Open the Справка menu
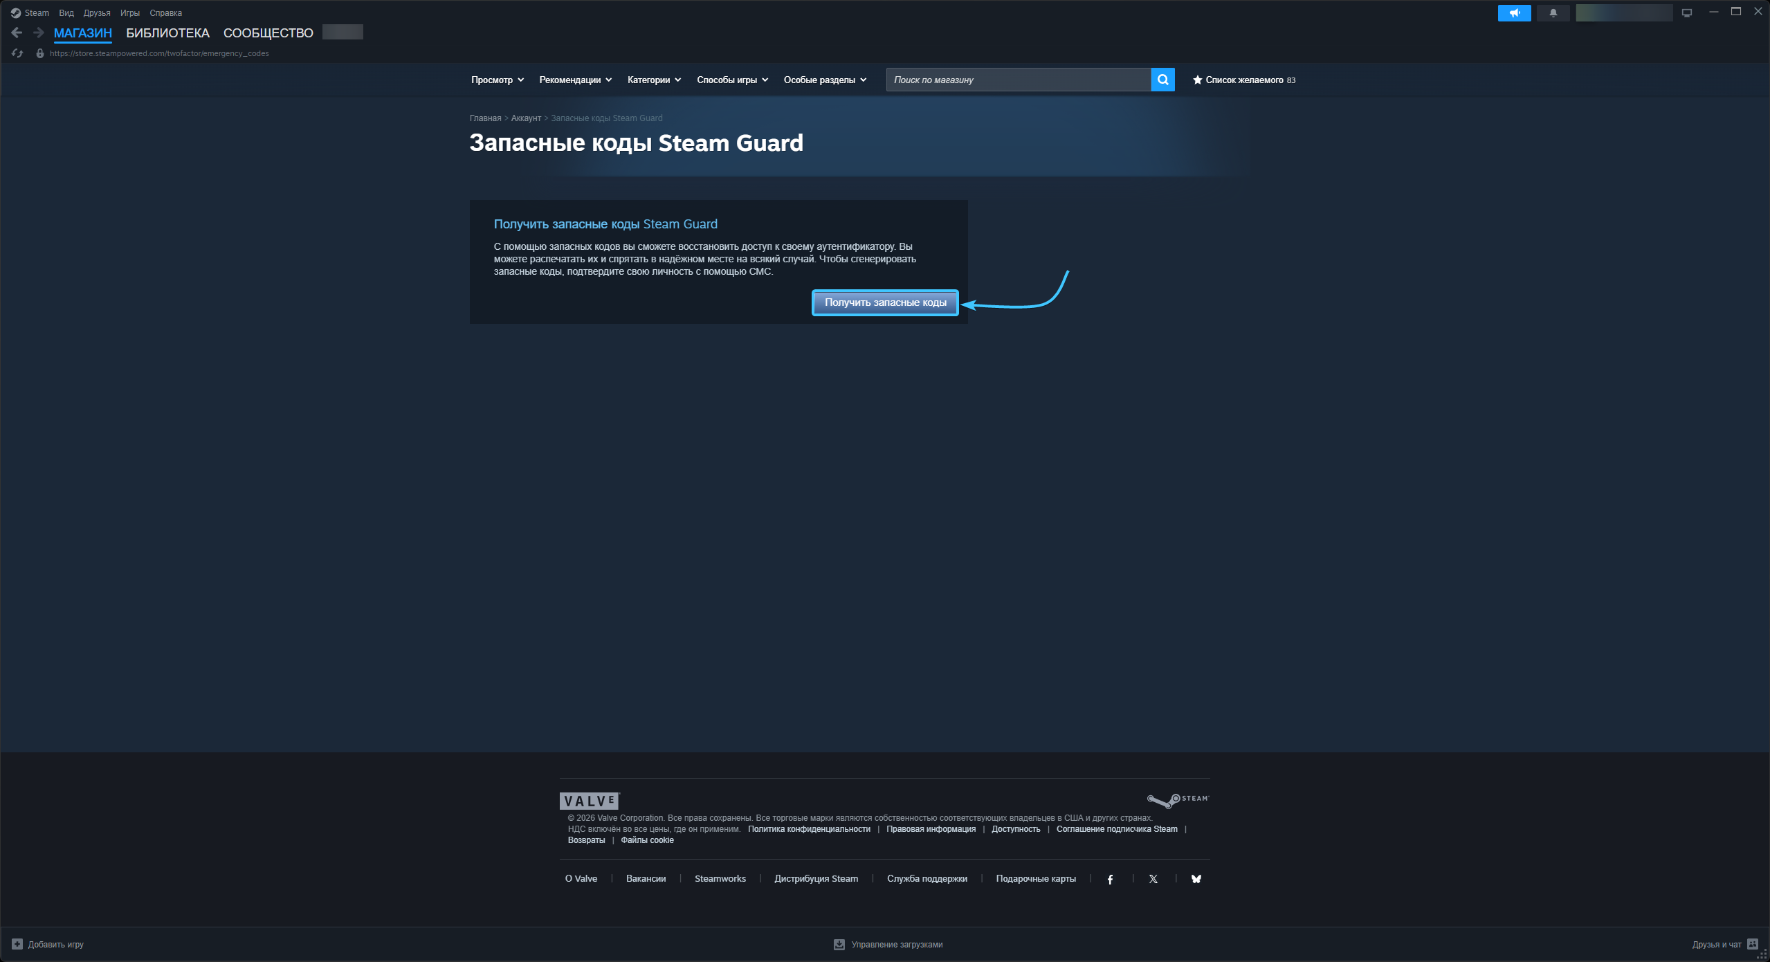The height and width of the screenshot is (962, 1770). point(165,12)
